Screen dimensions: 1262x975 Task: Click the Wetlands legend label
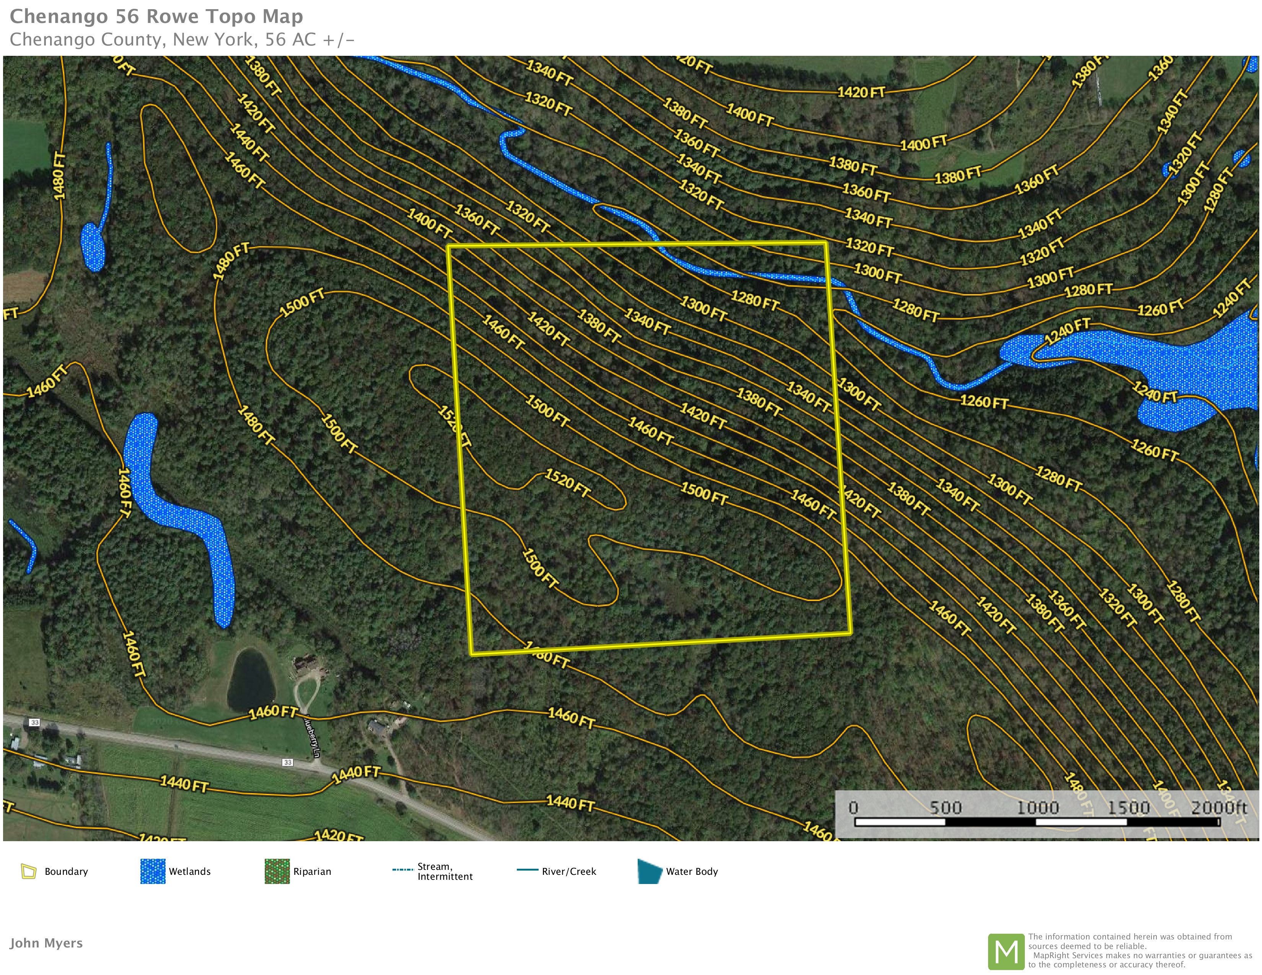coord(189,872)
